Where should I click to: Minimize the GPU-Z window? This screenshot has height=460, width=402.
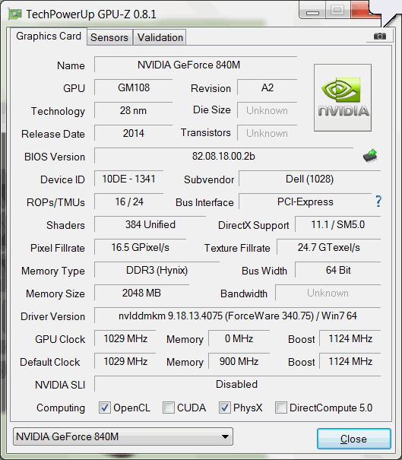pos(312,11)
